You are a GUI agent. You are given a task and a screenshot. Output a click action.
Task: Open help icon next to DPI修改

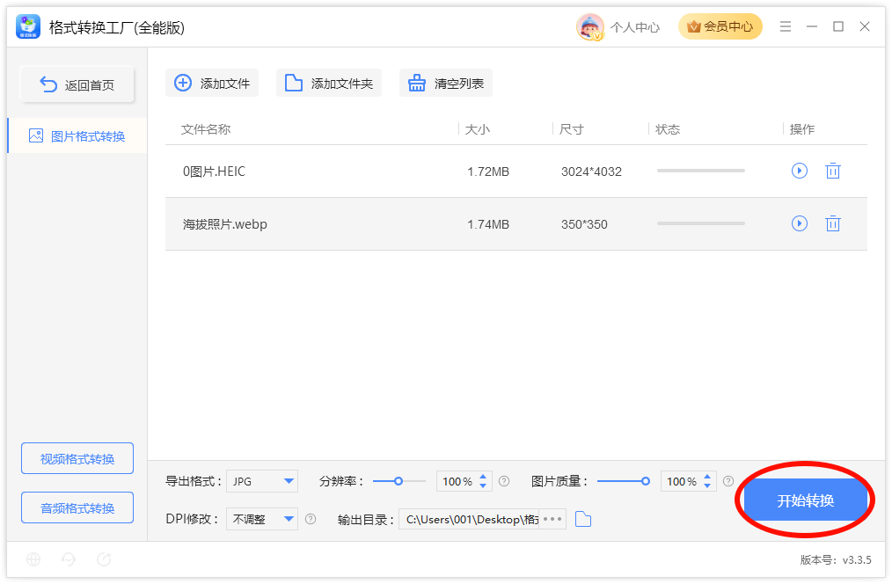pyautogui.click(x=311, y=519)
